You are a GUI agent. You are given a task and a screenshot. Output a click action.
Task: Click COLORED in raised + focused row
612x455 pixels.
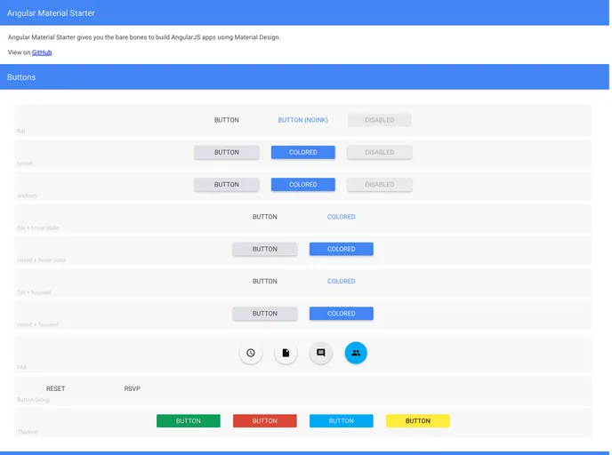coord(341,314)
